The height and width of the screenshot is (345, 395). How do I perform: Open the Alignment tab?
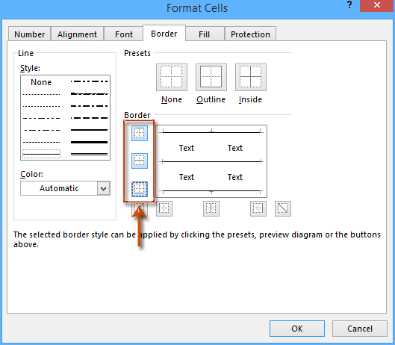coord(77,34)
